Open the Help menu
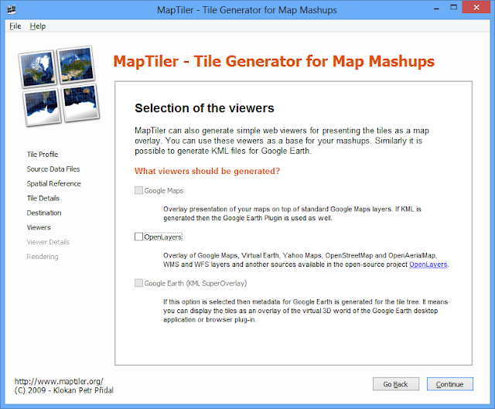 pyautogui.click(x=38, y=26)
